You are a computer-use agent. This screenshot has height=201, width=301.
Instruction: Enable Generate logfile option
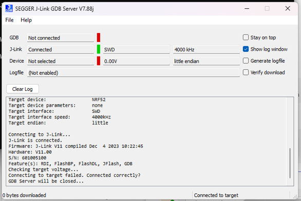coord(246,61)
